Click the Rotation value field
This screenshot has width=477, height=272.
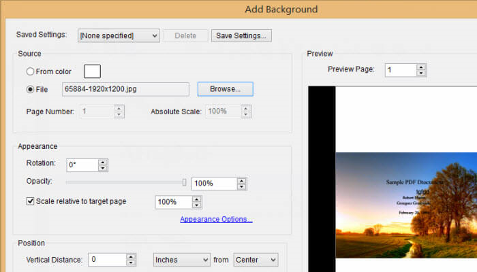pos(82,165)
